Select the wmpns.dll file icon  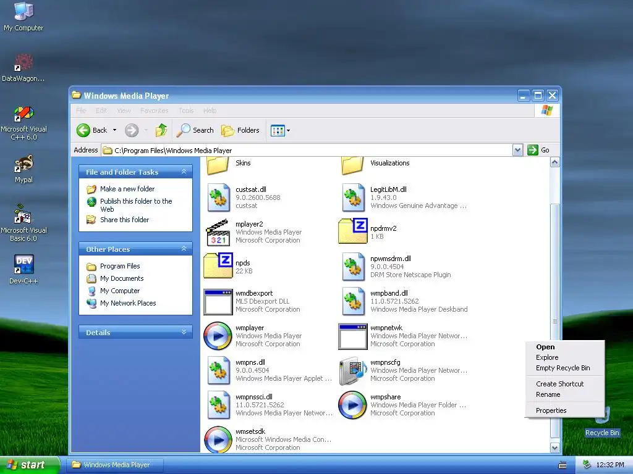(218, 370)
